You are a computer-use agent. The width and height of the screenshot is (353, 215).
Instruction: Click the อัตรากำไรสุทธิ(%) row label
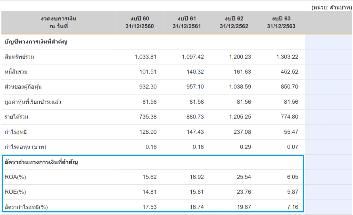pyautogui.click(x=26, y=207)
